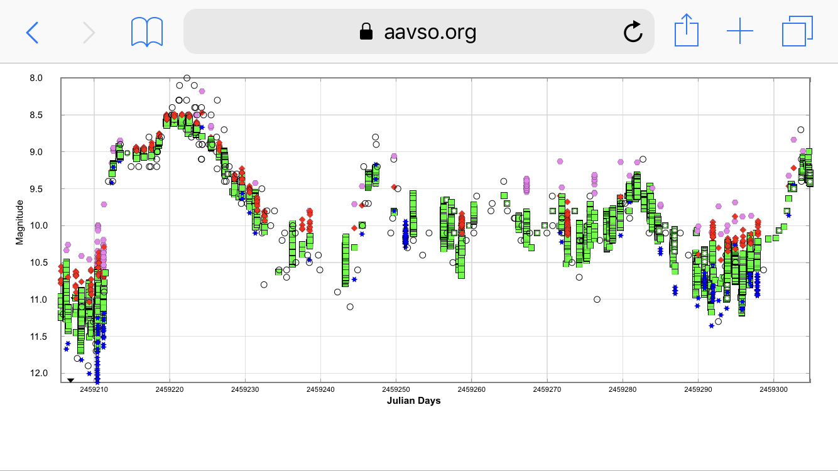Click the black triangle marker at chart bottom
Viewport: 838px width, 471px height.
point(71,380)
